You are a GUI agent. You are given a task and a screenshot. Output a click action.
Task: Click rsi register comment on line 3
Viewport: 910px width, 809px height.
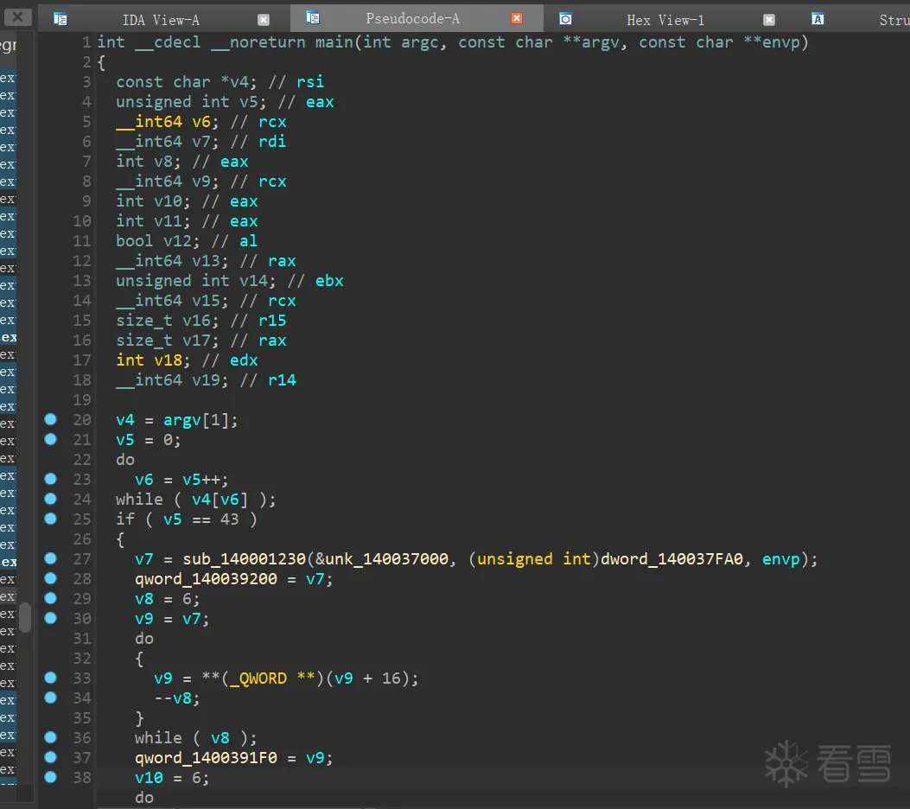coord(310,82)
